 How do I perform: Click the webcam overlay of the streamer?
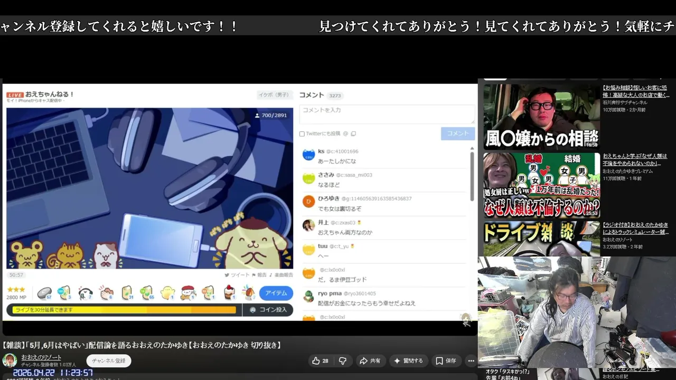(x=577, y=312)
